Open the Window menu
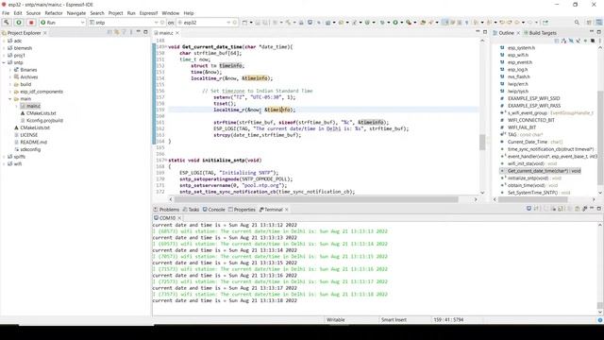The height and width of the screenshot is (340, 604). (x=170, y=13)
